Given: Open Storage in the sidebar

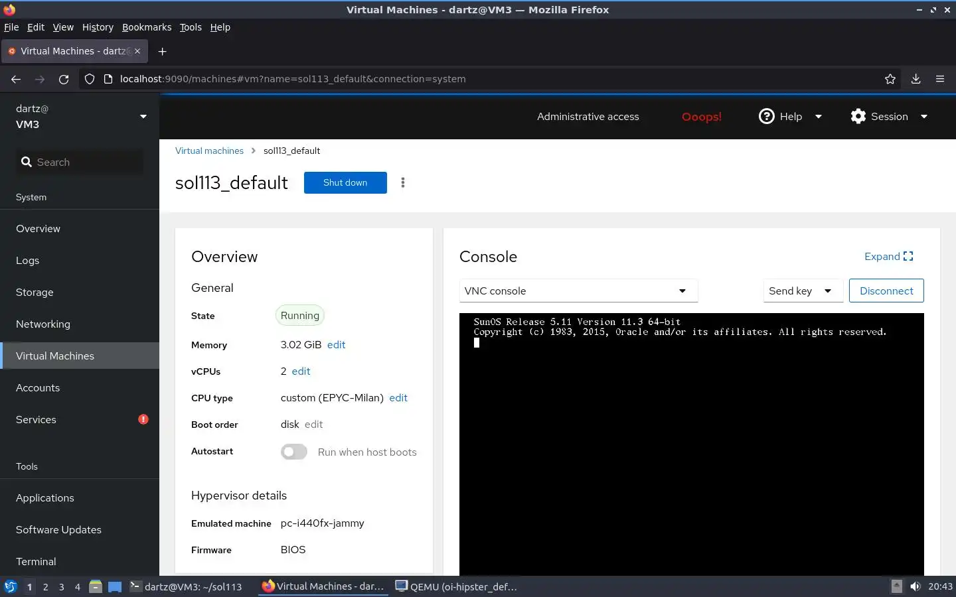Looking at the screenshot, I should click(x=80, y=292).
